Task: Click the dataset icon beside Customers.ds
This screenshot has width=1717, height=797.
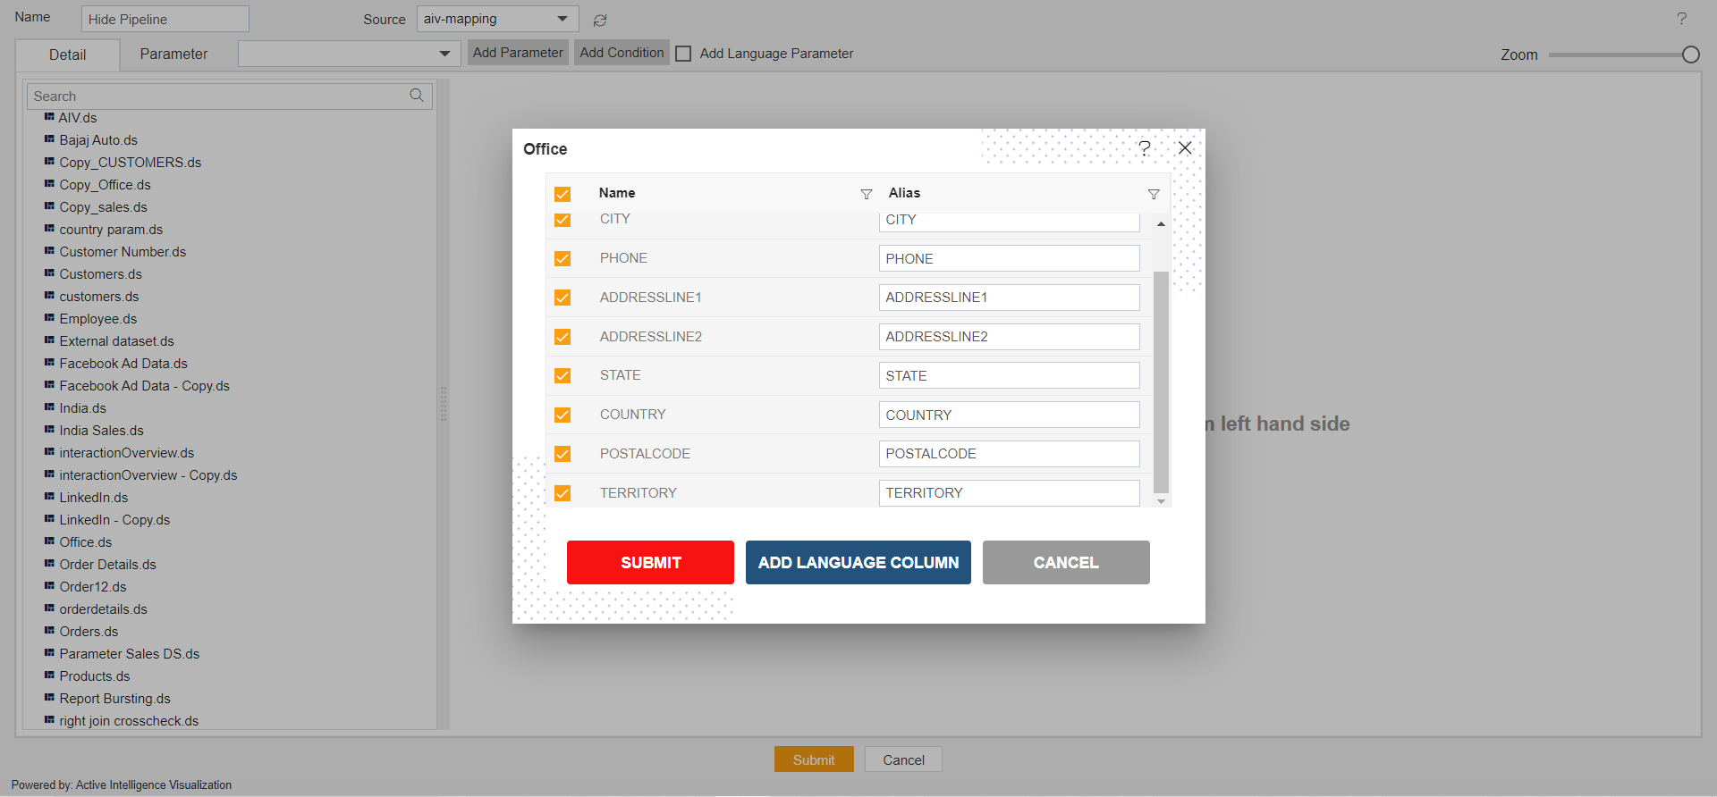Action: [49, 273]
